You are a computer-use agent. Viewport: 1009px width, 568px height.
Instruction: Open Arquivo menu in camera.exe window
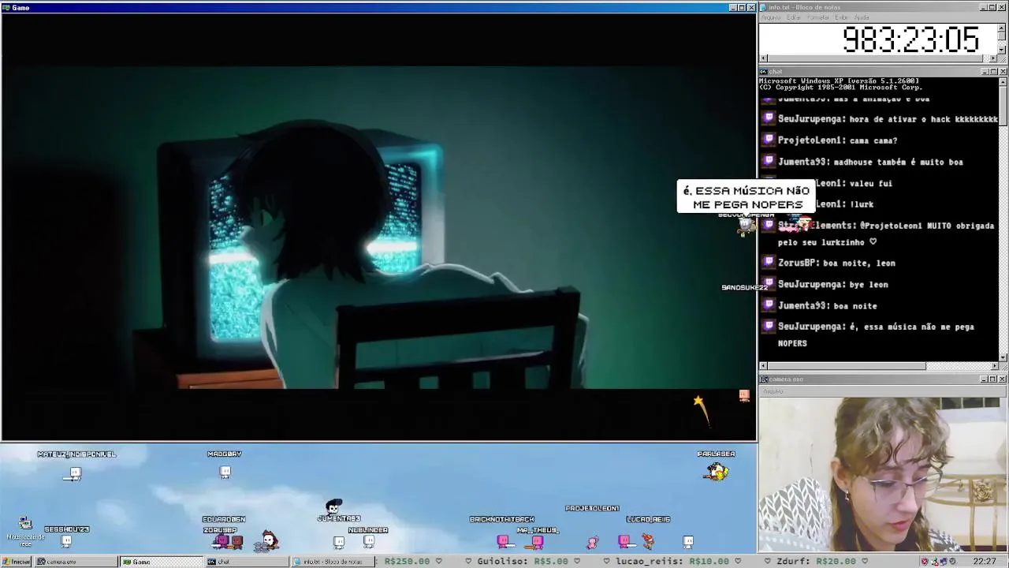[x=773, y=390]
